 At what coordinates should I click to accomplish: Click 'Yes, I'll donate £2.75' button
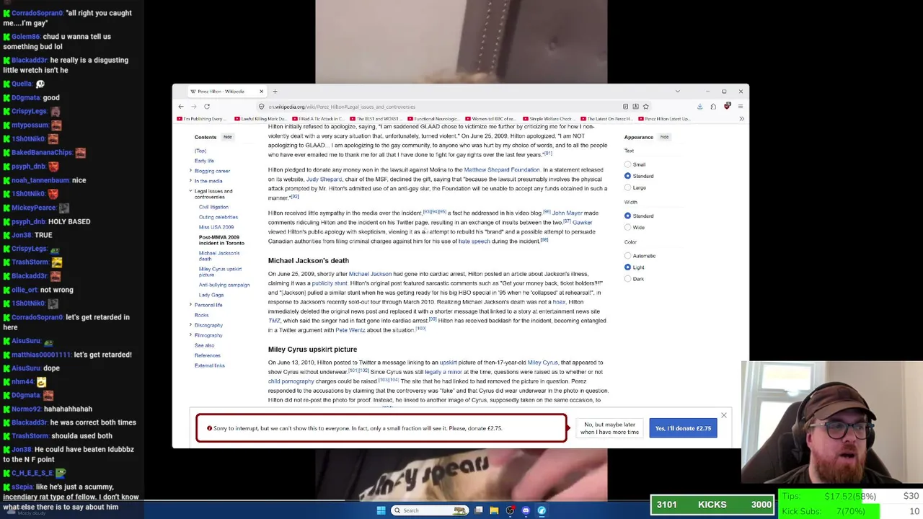coord(683,428)
